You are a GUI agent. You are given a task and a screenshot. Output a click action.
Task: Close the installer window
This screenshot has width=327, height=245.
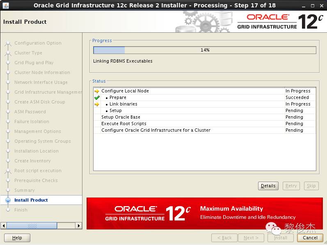[322, 6]
